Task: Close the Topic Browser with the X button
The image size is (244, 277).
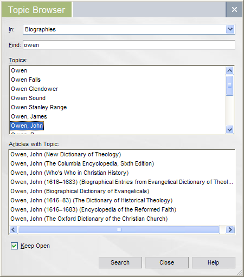Action: point(234,9)
